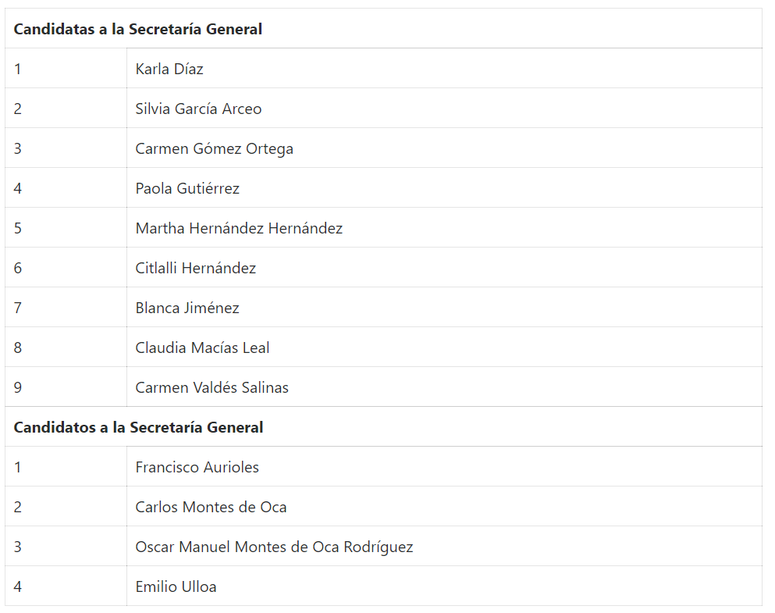Select Carmen Gómez Ortega in the list
This screenshot has height=613, width=775.
point(214,149)
